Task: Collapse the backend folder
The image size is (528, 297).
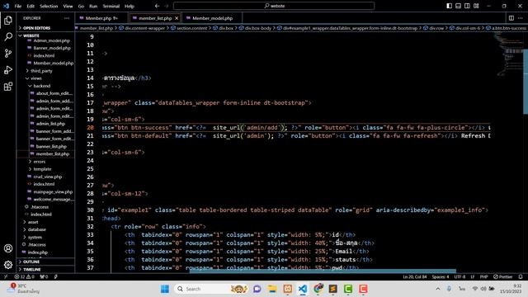Action: [x=42, y=86]
